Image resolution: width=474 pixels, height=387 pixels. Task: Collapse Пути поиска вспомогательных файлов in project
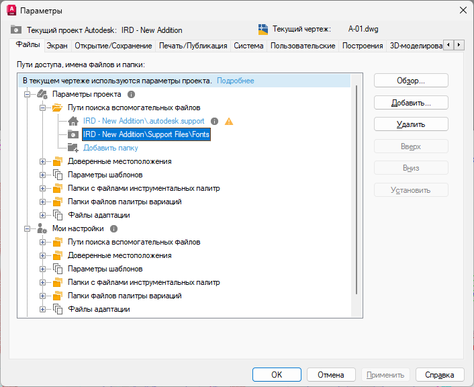(x=43, y=108)
